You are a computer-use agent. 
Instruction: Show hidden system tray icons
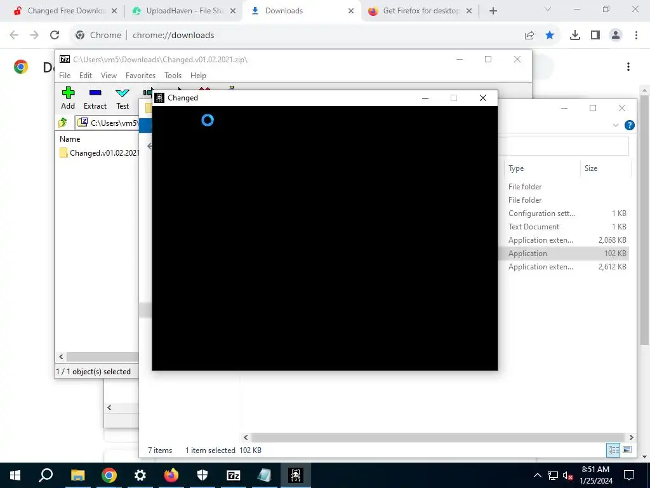point(537,475)
